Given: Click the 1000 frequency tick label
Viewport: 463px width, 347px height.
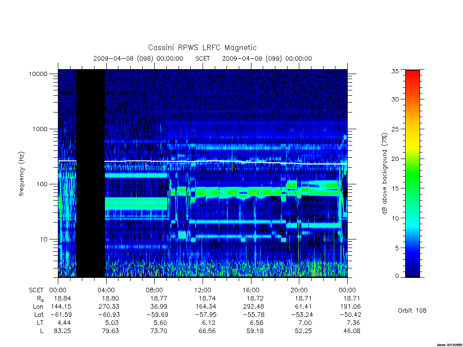Looking at the screenshot, I should pos(40,129).
